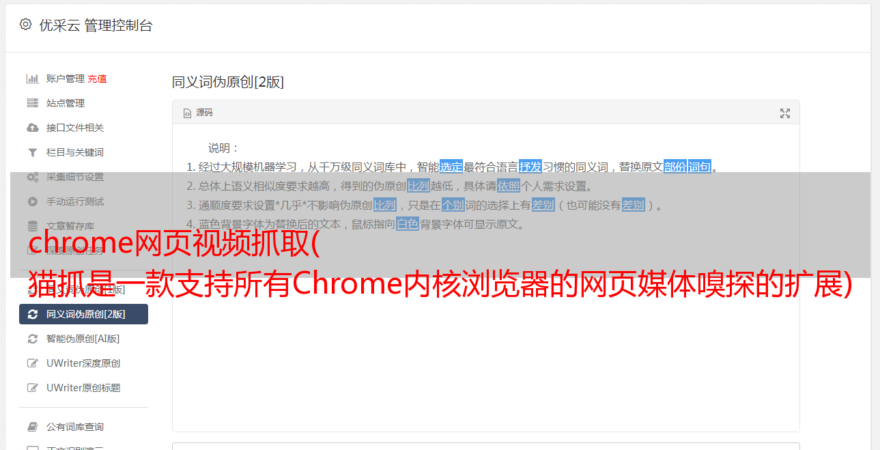Click the funnel icon for 栏目与关键词
The image size is (880, 450).
click(32, 152)
